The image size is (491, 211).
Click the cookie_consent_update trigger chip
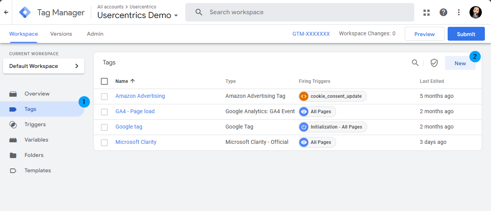point(333,96)
